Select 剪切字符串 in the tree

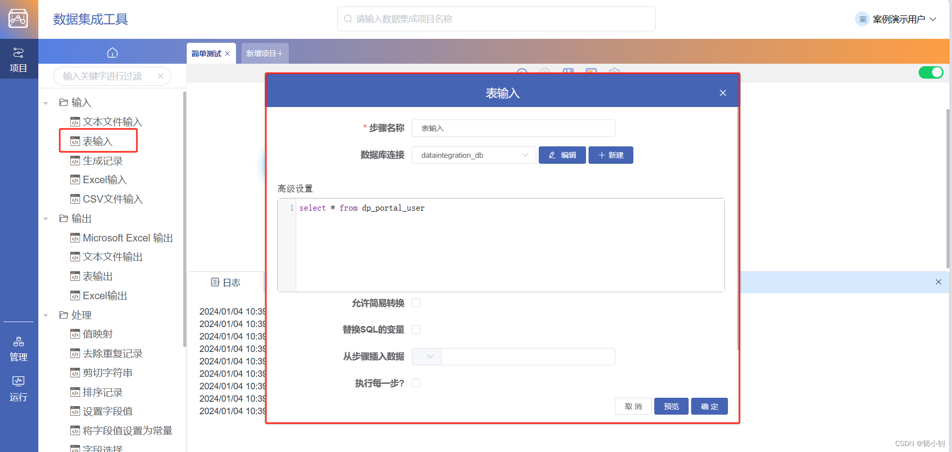pyautogui.click(x=102, y=373)
